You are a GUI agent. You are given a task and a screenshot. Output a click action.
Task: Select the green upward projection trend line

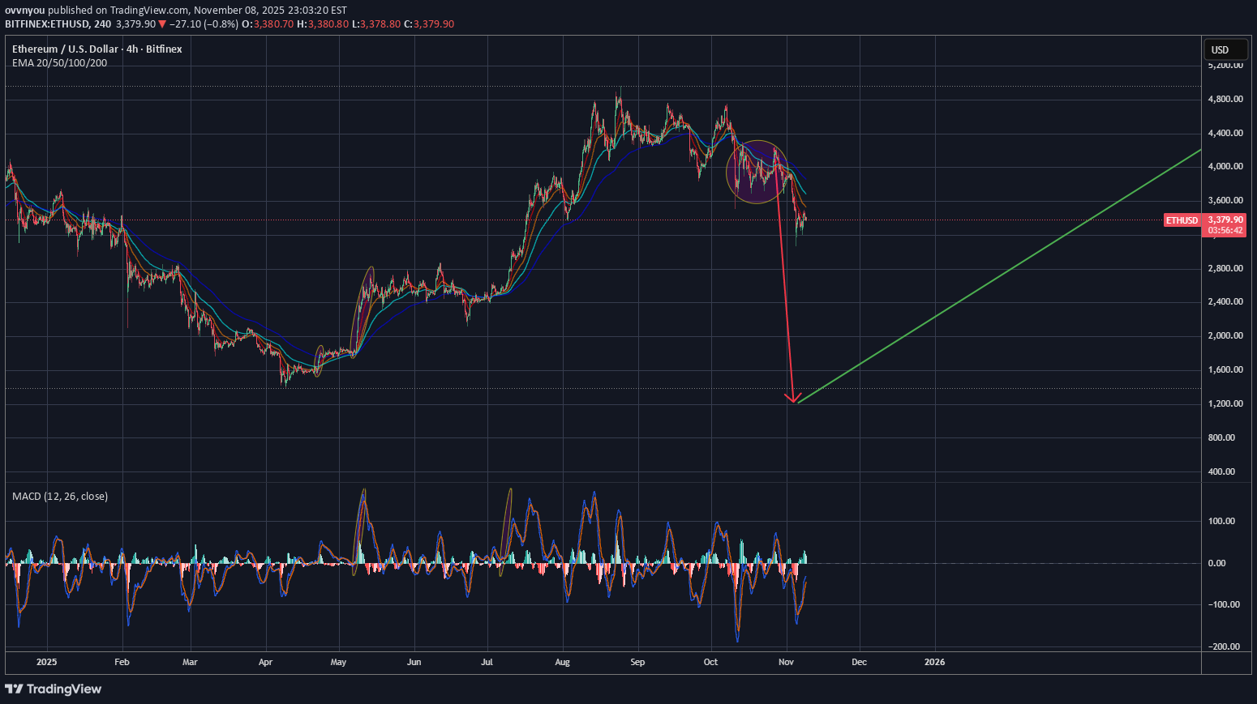click(x=997, y=277)
